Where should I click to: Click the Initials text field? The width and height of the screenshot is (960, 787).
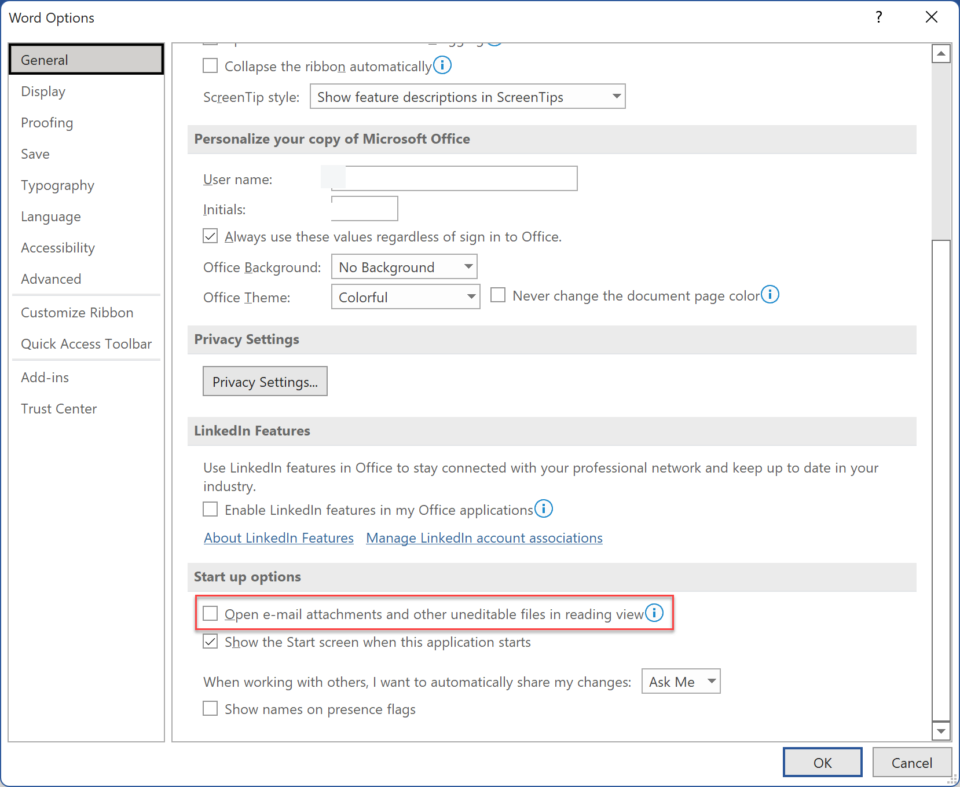(x=365, y=208)
